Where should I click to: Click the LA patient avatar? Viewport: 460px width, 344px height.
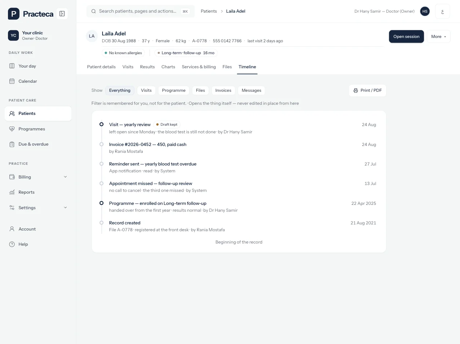pyautogui.click(x=92, y=36)
